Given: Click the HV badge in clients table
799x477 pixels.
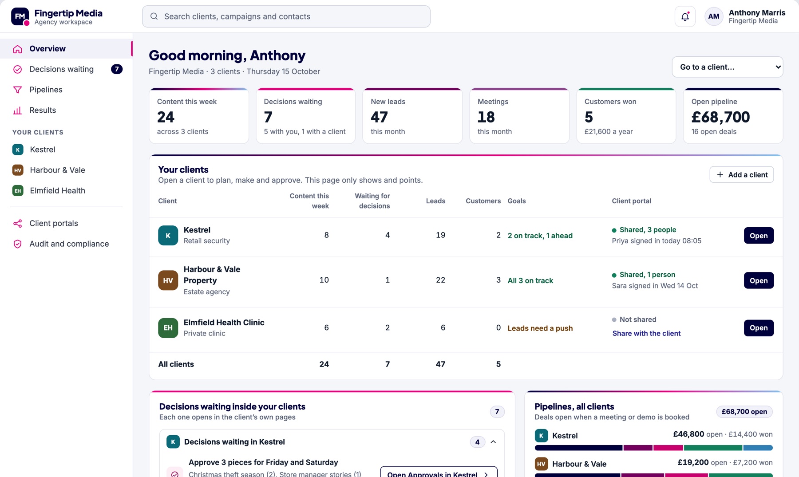Looking at the screenshot, I should (x=168, y=280).
